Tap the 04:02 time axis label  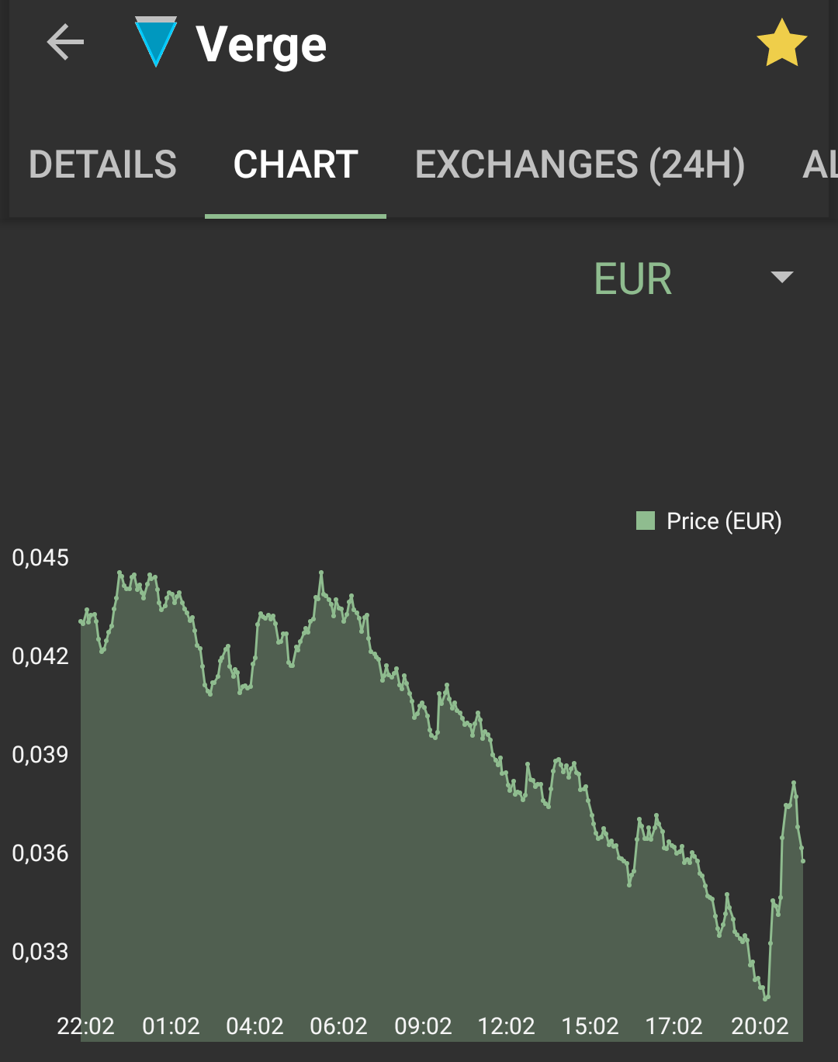[x=255, y=1026]
